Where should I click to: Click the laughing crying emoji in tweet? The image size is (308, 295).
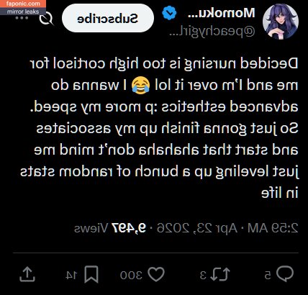pos(141,85)
